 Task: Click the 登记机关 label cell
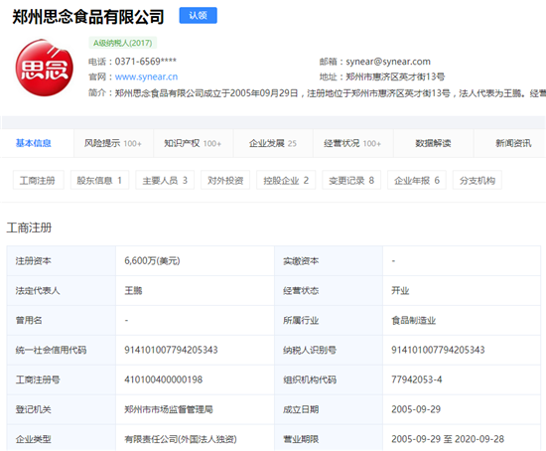[62, 409]
